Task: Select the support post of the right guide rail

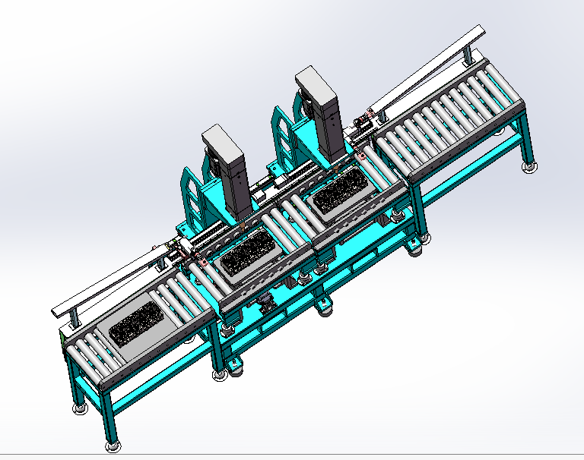Action: point(465,56)
